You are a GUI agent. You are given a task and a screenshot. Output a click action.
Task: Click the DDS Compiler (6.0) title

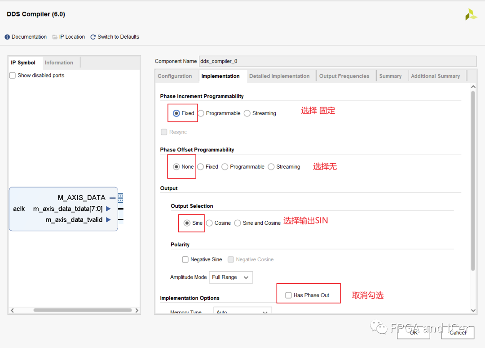pyautogui.click(x=36, y=14)
